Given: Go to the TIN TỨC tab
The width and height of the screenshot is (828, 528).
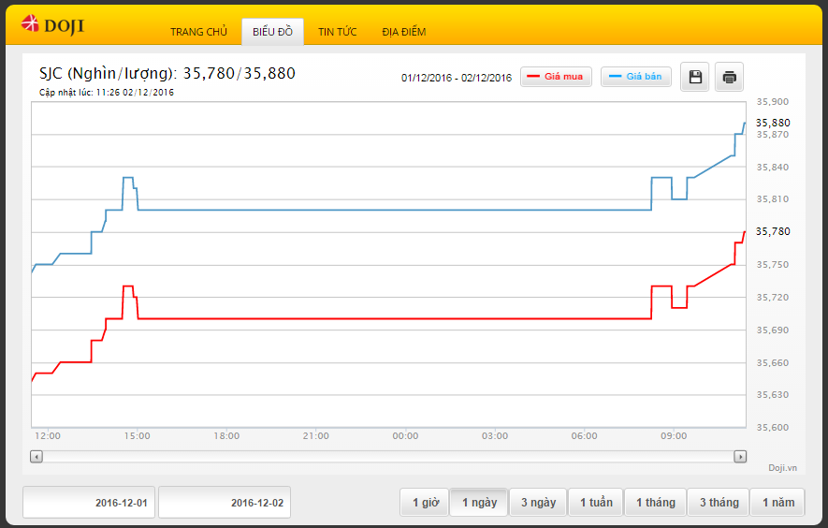Looking at the screenshot, I should [337, 32].
